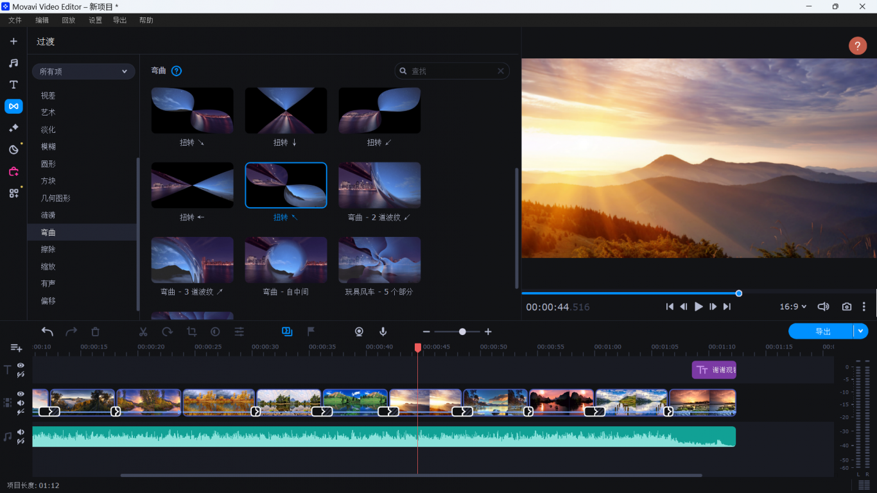Click the undo arrow icon

coord(48,331)
